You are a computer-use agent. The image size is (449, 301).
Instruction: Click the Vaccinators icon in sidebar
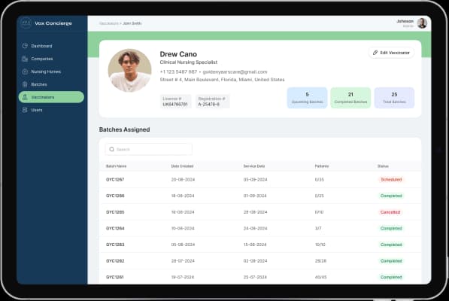pos(25,97)
